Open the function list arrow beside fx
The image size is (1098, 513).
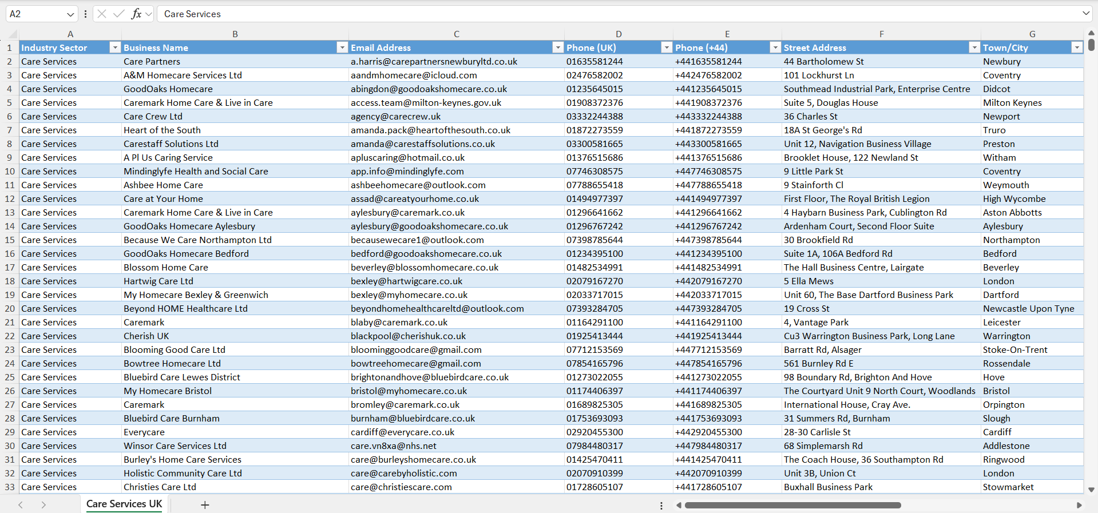pyautogui.click(x=149, y=14)
